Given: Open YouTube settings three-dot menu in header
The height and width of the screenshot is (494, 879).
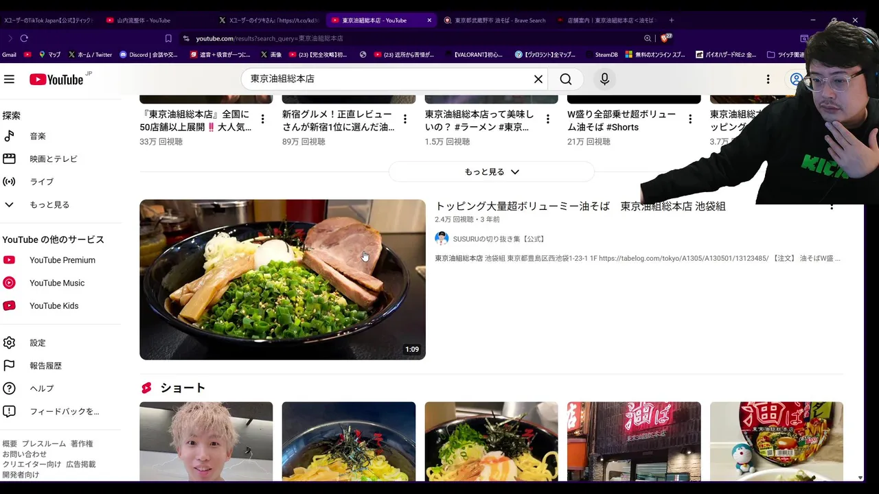Looking at the screenshot, I should [x=768, y=79].
